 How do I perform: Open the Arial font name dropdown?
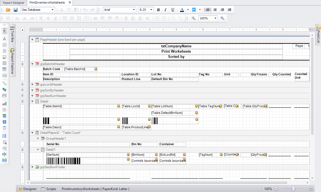click(x=134, y=10)
